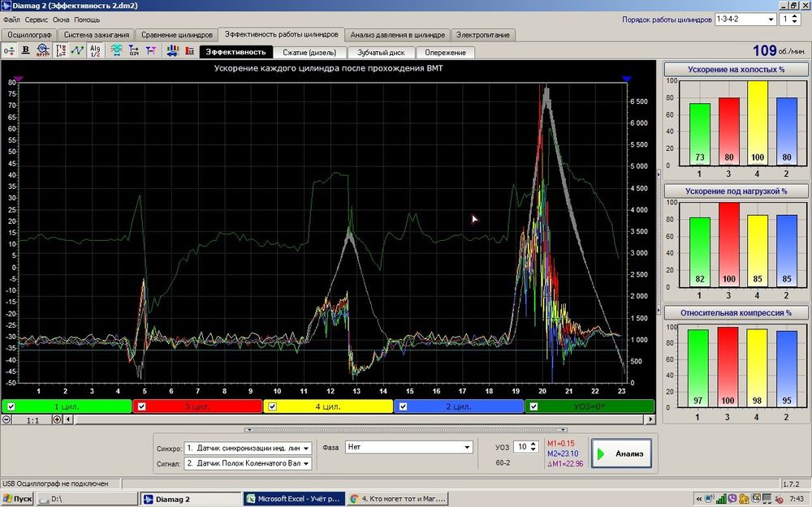The image size is (812, 507).
Task: Click the bold 'B' toolbar icon
Action: click(25, 51)
